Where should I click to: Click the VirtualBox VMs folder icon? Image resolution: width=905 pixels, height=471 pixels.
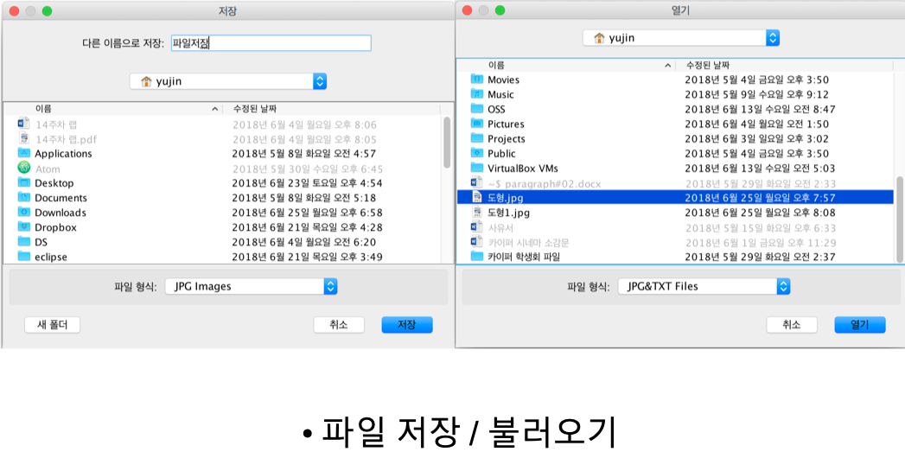click(x=477, y=168)
